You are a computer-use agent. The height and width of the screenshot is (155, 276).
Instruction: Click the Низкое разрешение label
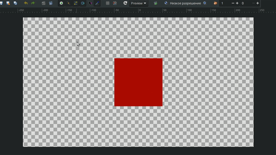188,3
